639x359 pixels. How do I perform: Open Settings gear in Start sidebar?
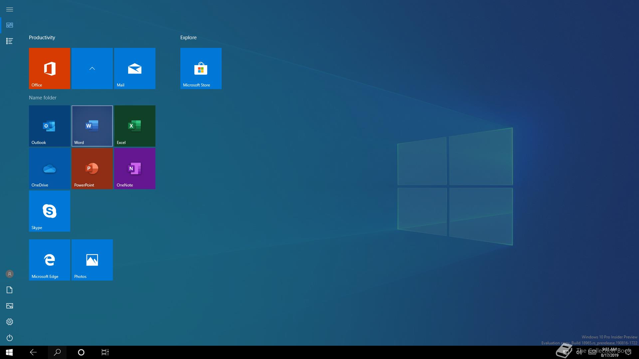pyautogui.click(x=10, y=322)
